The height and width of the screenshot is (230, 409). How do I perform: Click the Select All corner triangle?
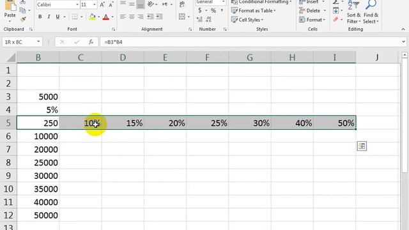[x=11, y=57]
